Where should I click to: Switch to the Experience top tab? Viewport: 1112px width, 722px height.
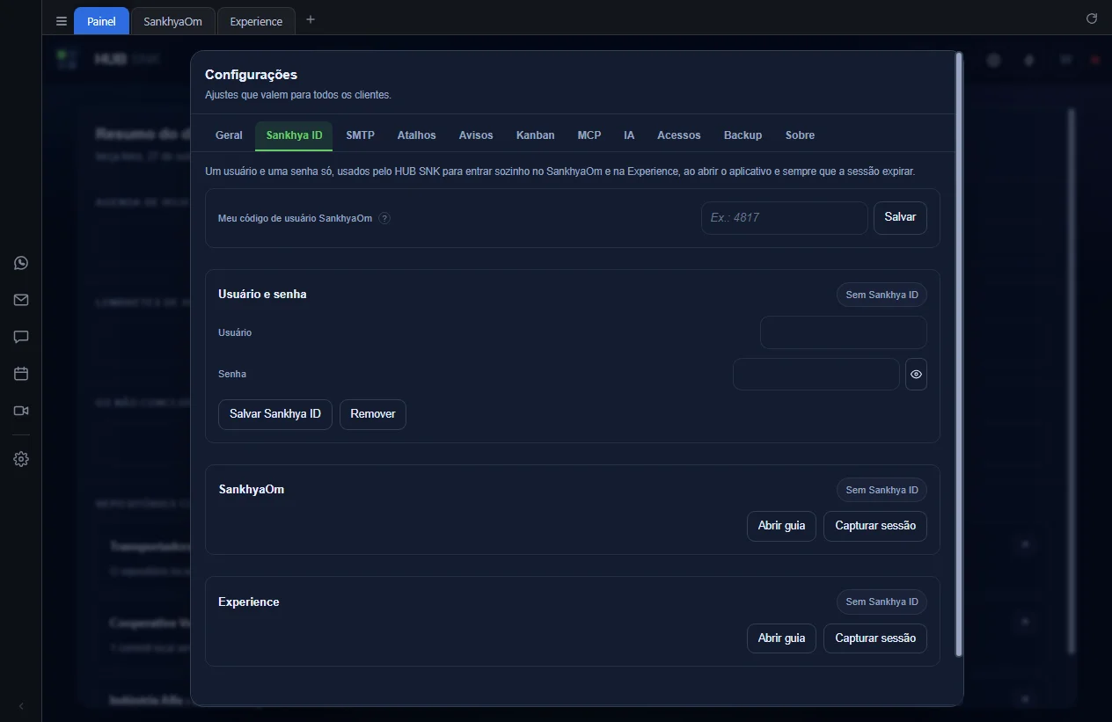coord(256,21)
